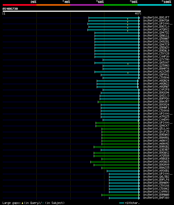Image resolution: width=174 pixels, height=205 pixels.
Task: Select the UniRef100_B9EWH3 label
Action: coord(156,135)
